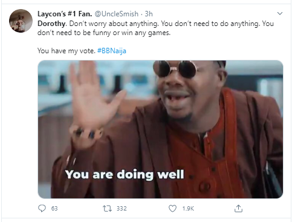The image size is (292, 222).
Task: Open the 3h tweet timestamp
Action: tap(149, 14)
